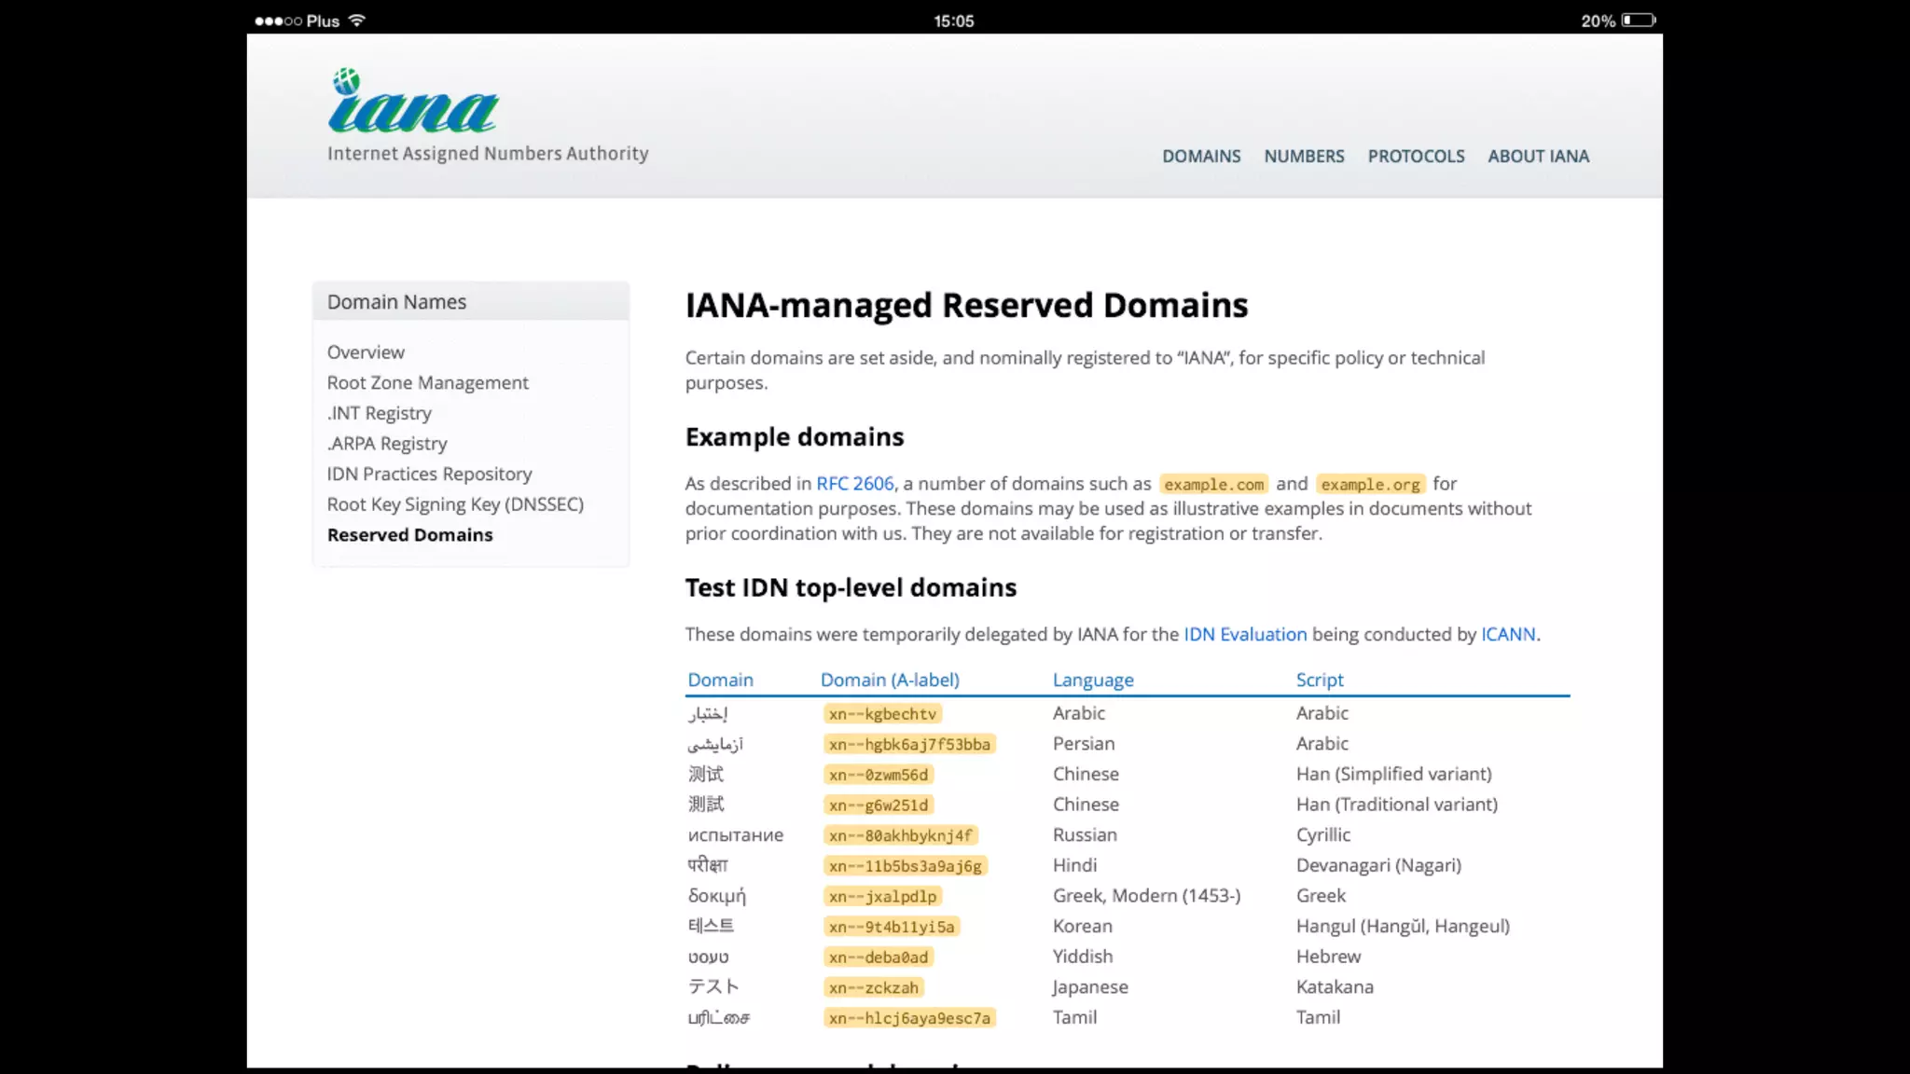Image resolution: width=1910 pixels, height=1074 pixels.
Task: Open Root Key Signing Key (DNSSEC)
Action: 455,504
